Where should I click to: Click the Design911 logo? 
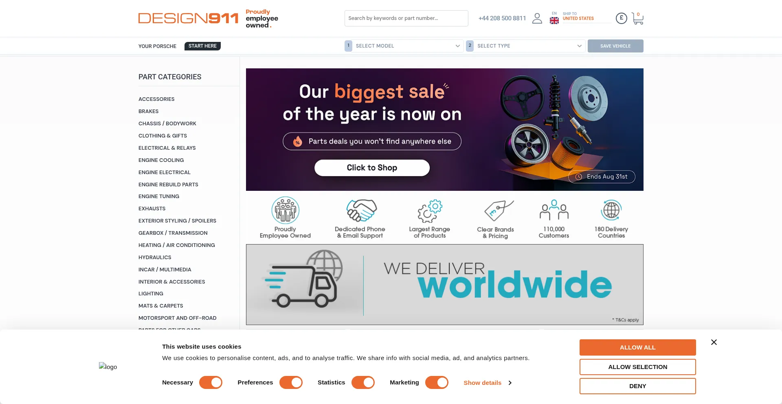[188, 18]
